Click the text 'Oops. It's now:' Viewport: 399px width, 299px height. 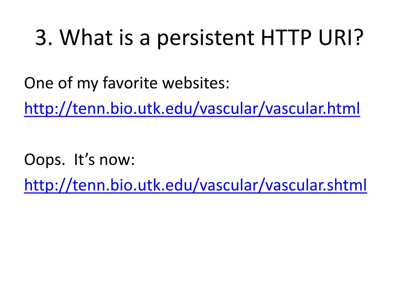[x=79, y=160]
